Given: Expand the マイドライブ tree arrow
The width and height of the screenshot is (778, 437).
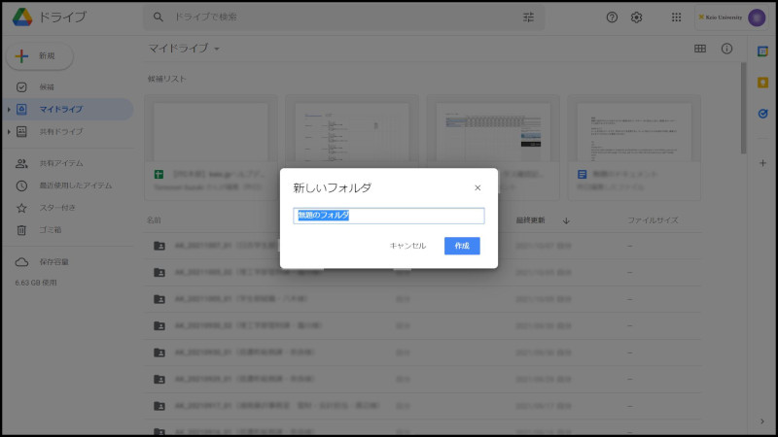Looking at the screenshot, I should pos(9,110).
